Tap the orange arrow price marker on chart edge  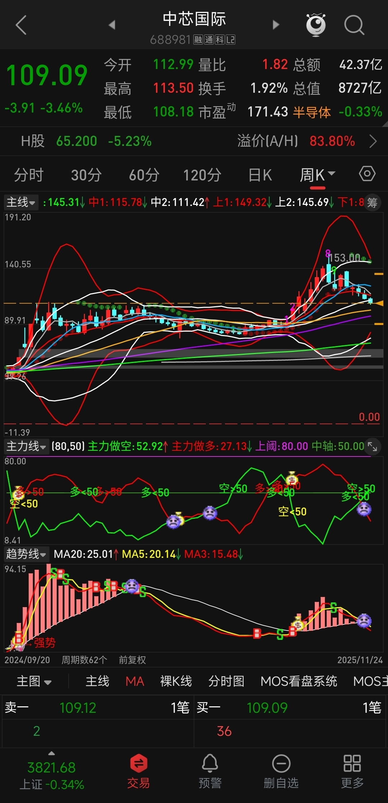pyautogui.click(x=379, y=303)
